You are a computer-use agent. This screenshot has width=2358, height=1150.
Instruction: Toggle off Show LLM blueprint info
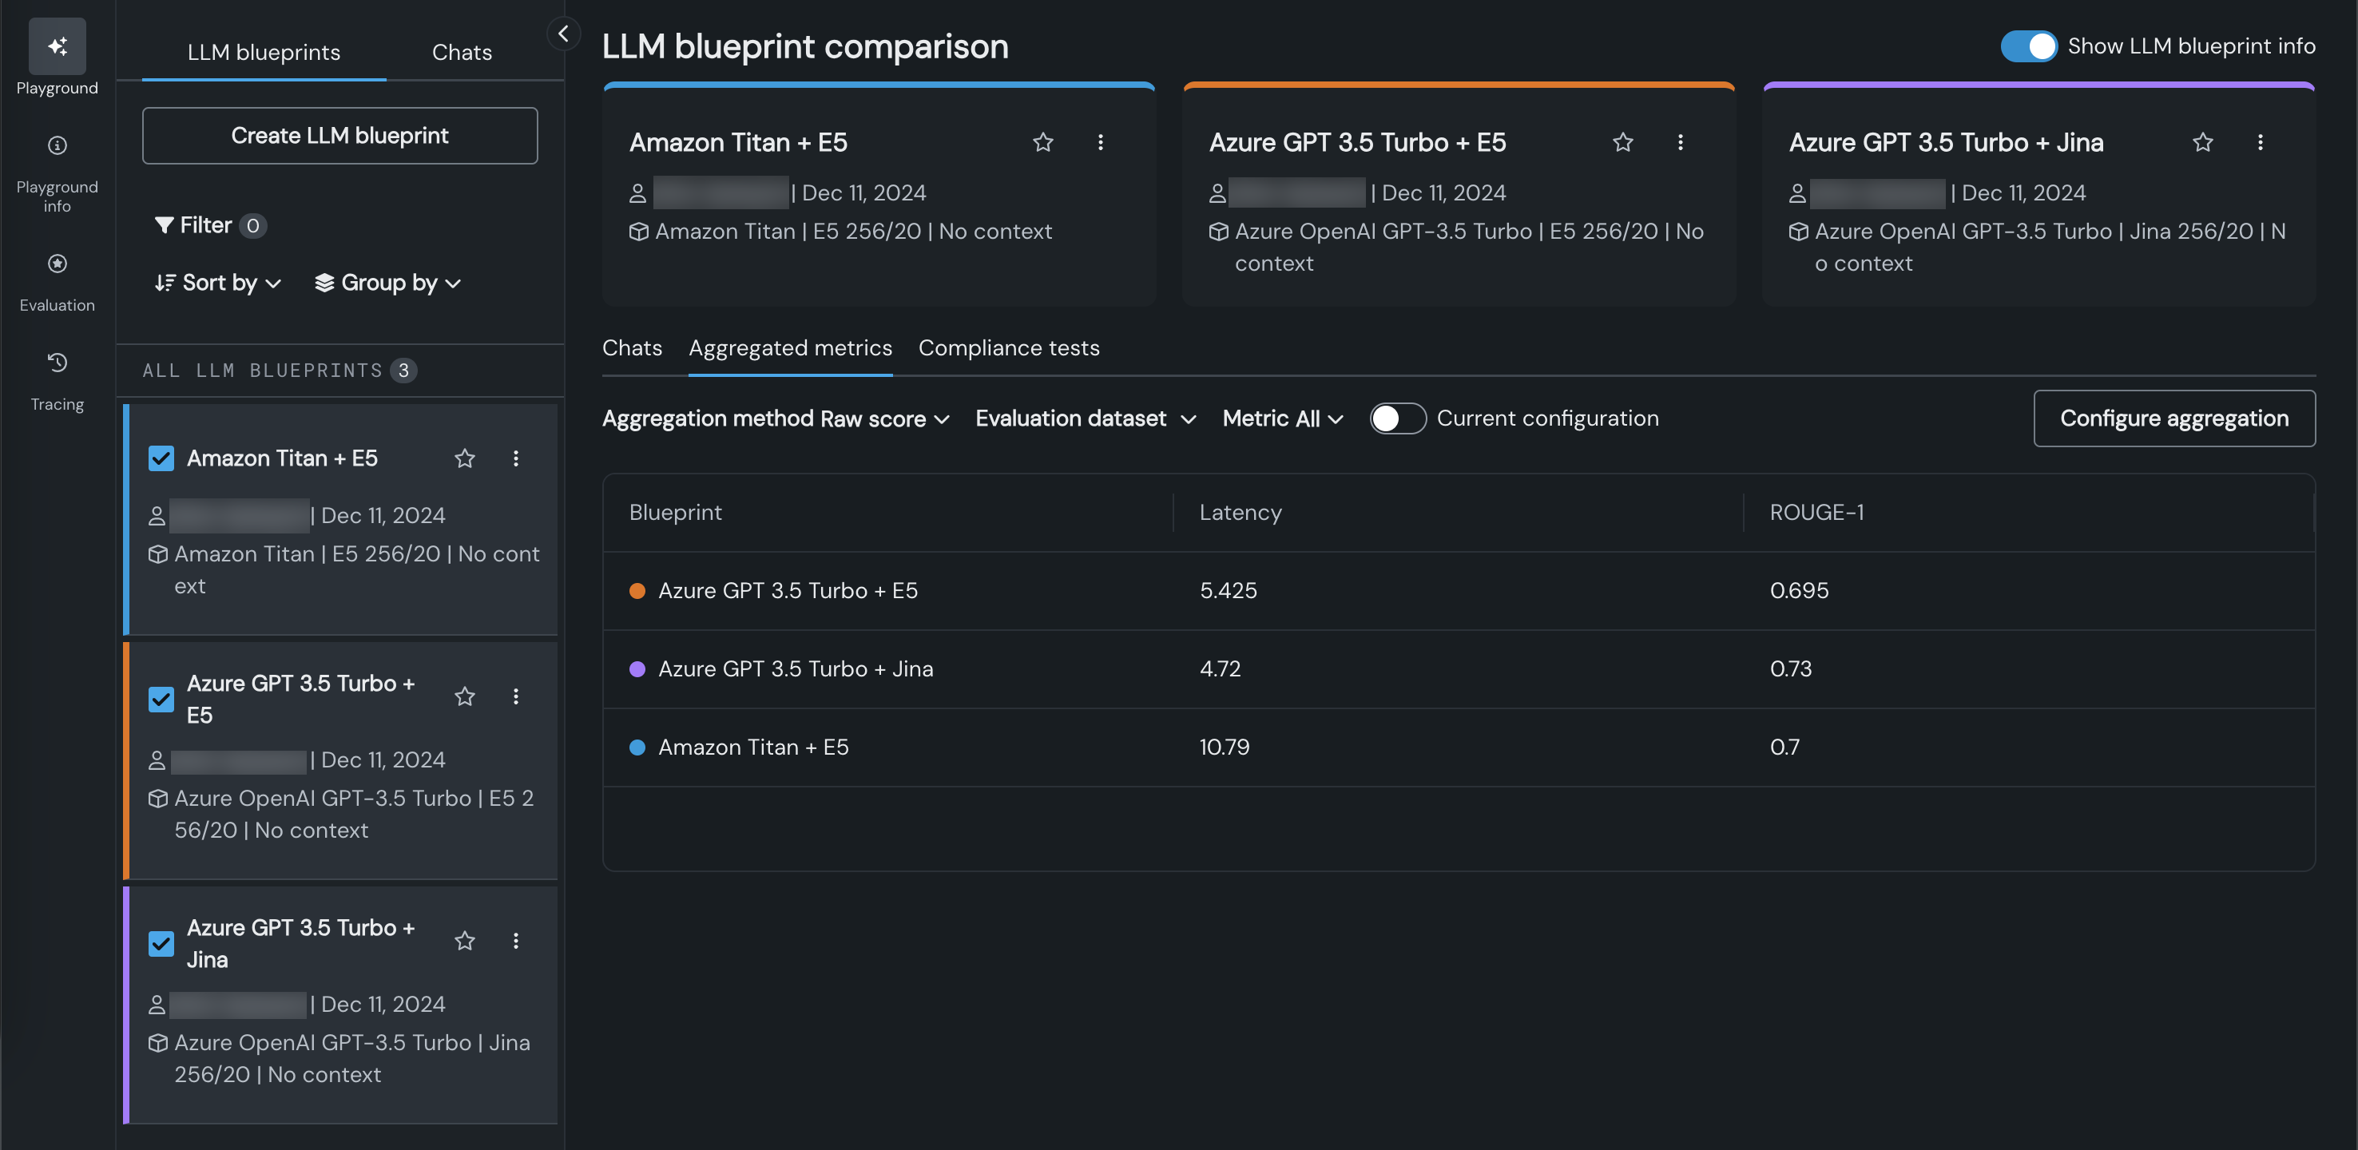[x=2027, y=46]
